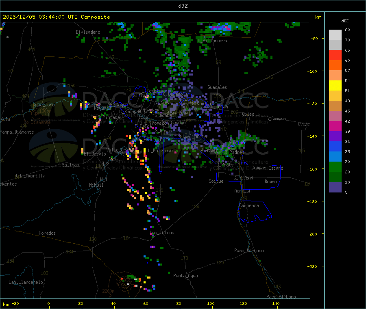Click the purple 5–10 dBZ legend swatch

click(335, 187)
